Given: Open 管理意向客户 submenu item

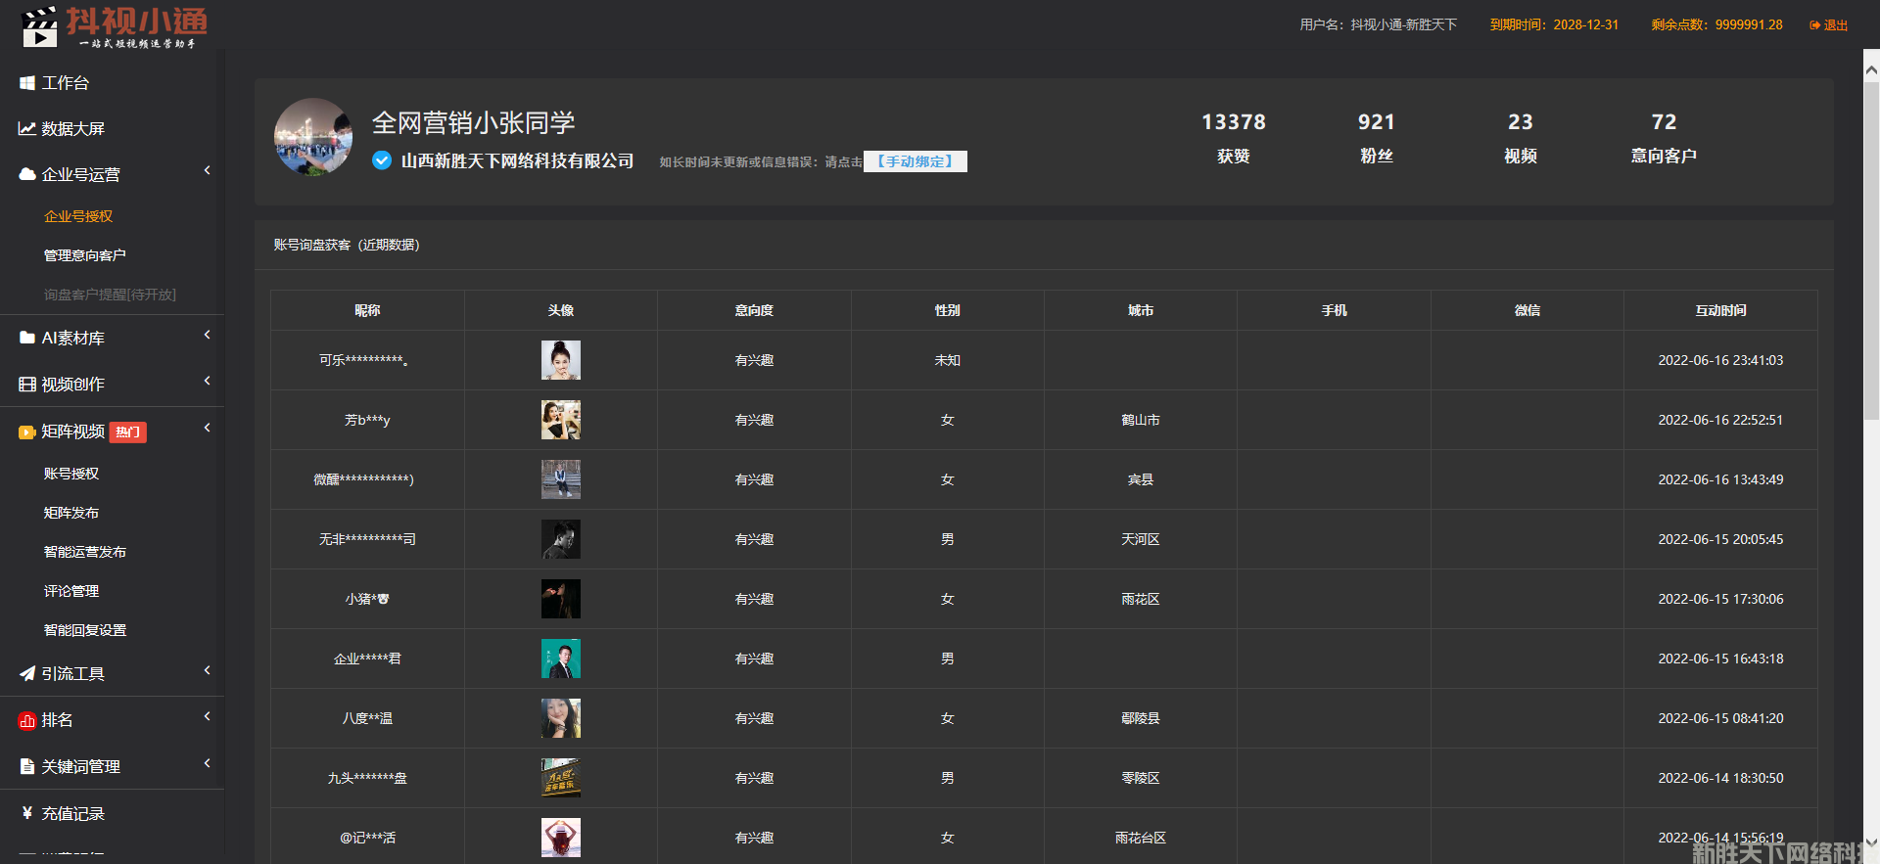Looking at the screenshot, I should pos(84,255).
